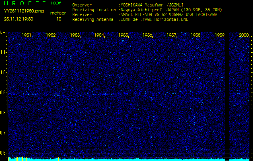The width and height of the screenshot is (253, 161).
Task: Click the meteor count value 10
Action: [59, 19]
